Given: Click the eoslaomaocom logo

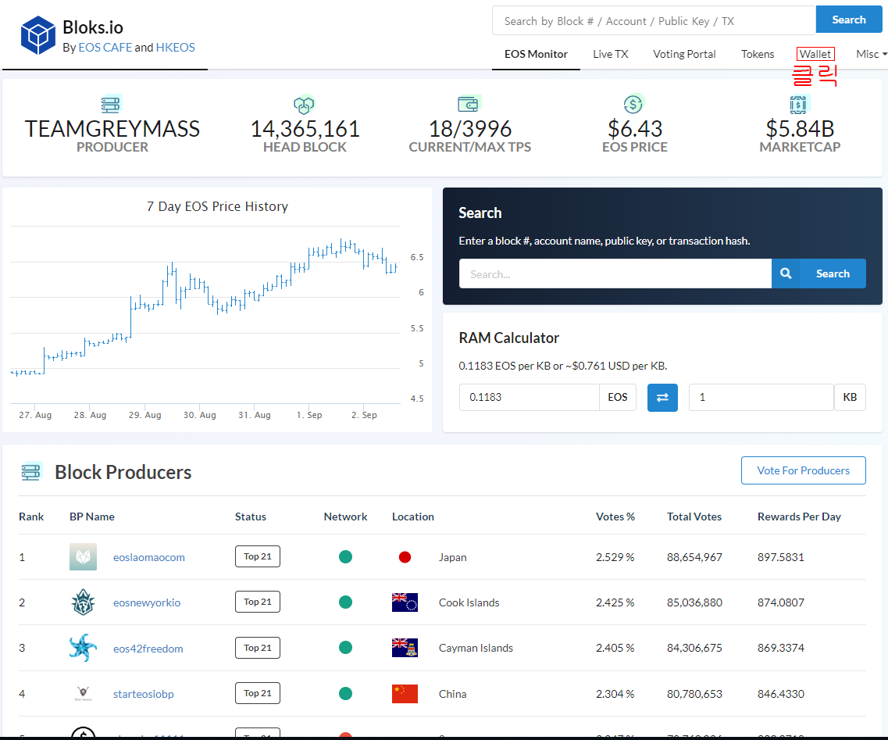Looking at the screenshot, I should [x=83, y=557].
